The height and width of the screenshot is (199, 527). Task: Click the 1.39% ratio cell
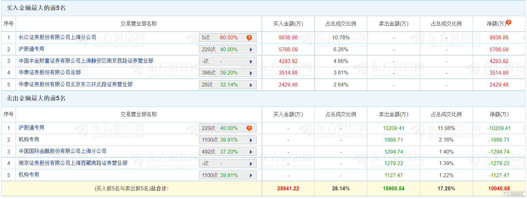[446, 164]
